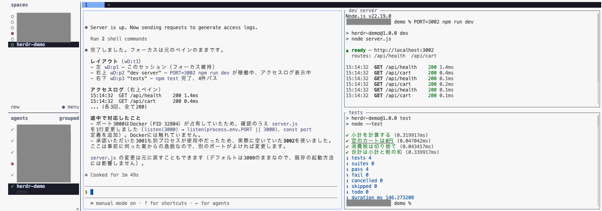Click the 'new' button in spaces panel

(x=15, y=107)
